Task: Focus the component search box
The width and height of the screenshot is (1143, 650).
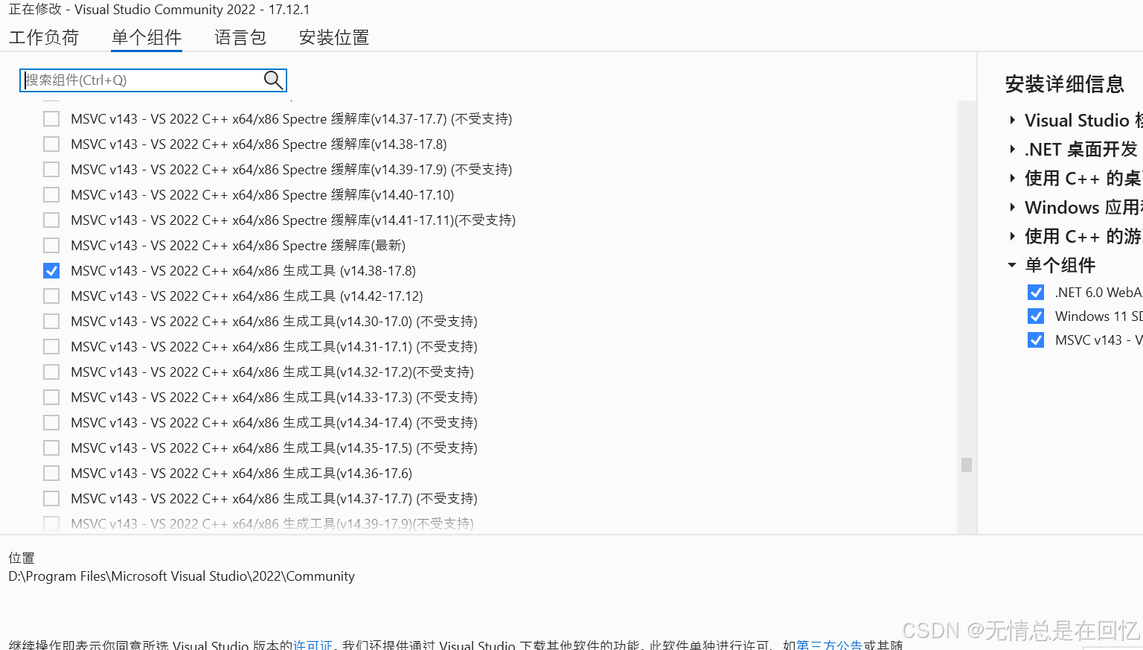Action: tap(153, 80)
